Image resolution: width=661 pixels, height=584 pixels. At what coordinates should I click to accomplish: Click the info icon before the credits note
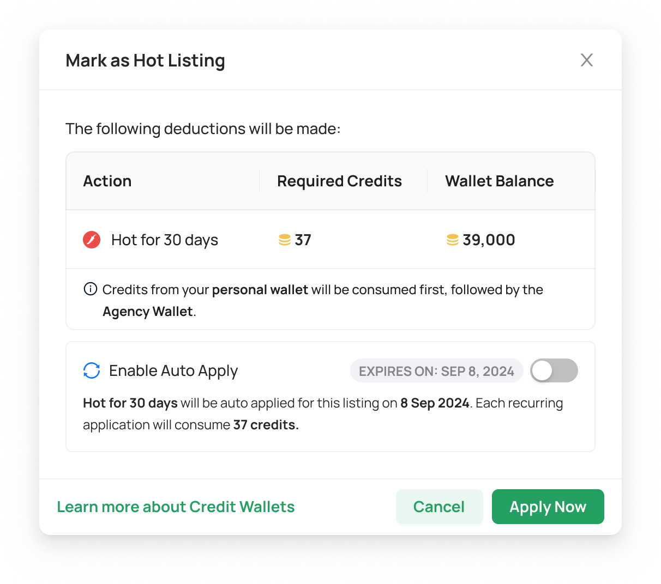(x=91, y=289)
